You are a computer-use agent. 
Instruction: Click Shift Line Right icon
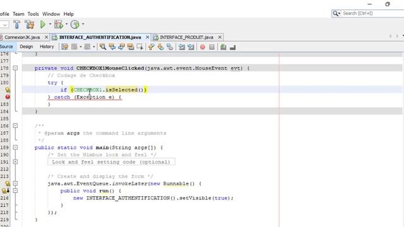click(191, 47)
